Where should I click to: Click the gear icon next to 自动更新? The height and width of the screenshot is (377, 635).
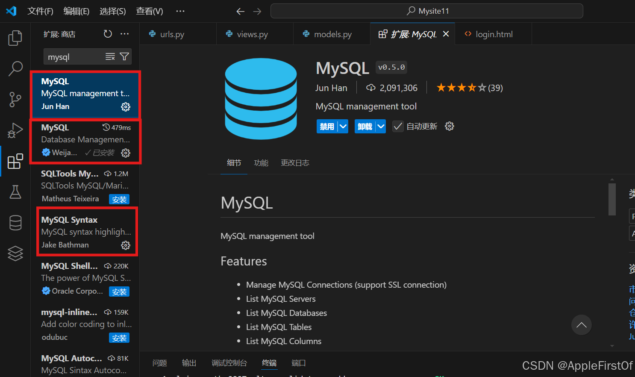point(449,126)
